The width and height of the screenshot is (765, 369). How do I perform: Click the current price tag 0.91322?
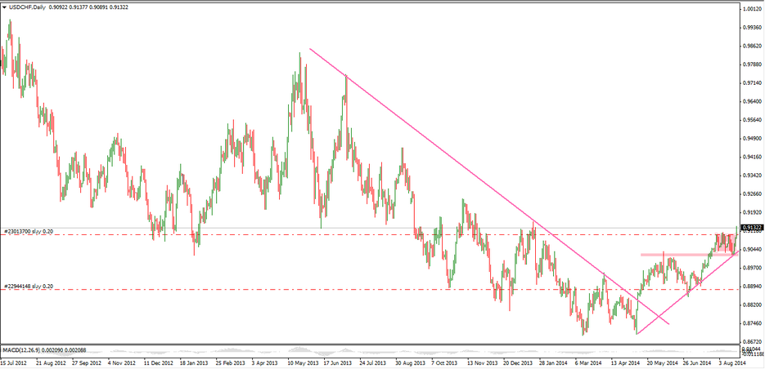point(752,227)
